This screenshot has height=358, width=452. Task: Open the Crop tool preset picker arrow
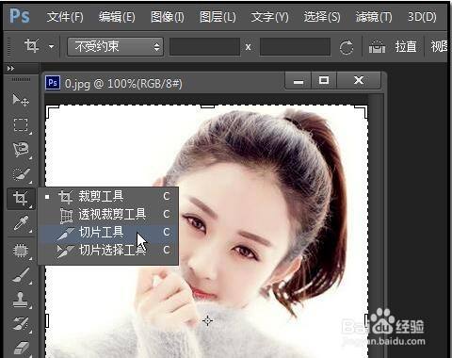(x=51, y=47)
